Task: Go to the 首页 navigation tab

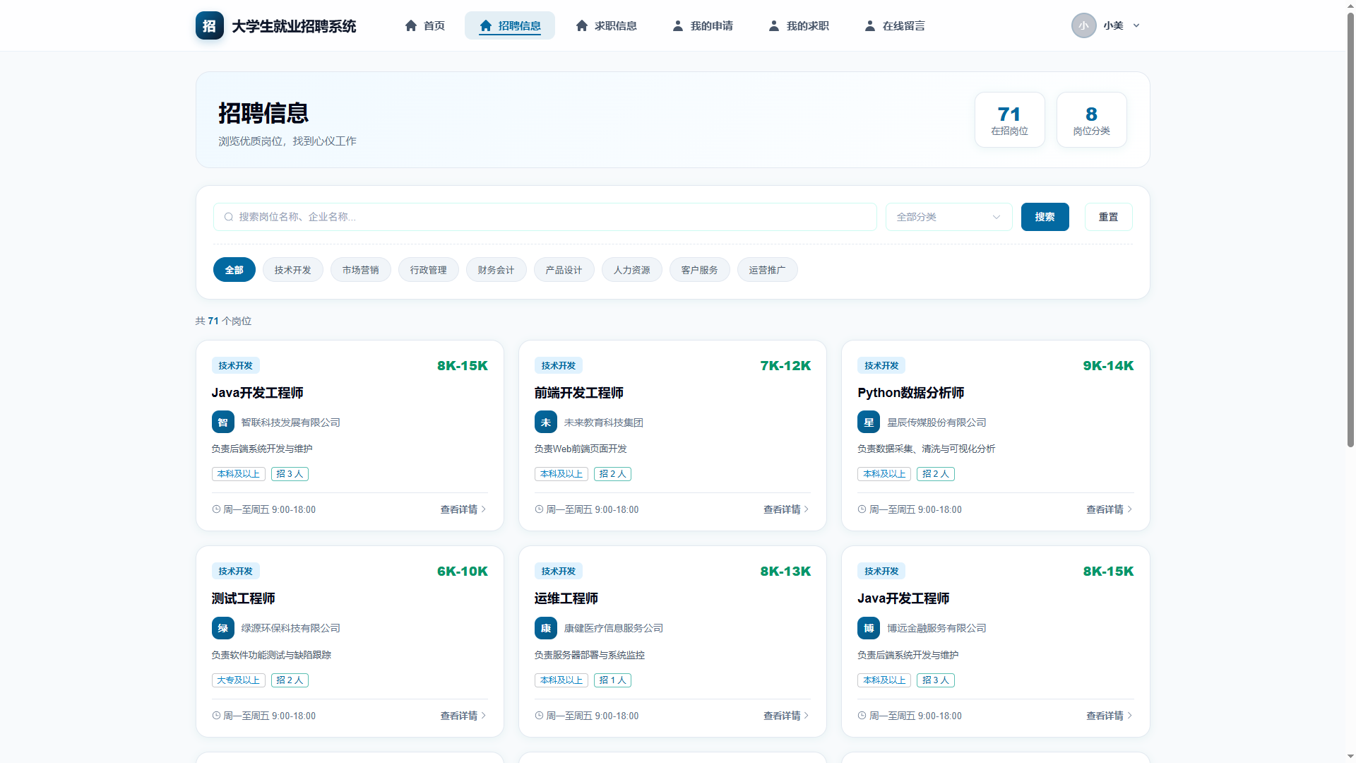Action: click(424, 25)
